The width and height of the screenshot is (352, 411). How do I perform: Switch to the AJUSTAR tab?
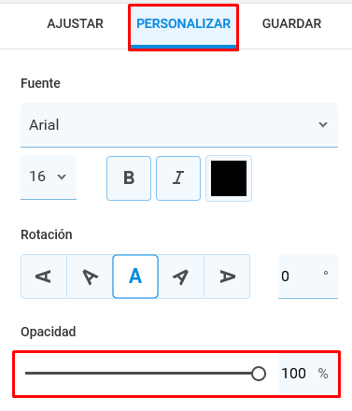tap(75, 24)
